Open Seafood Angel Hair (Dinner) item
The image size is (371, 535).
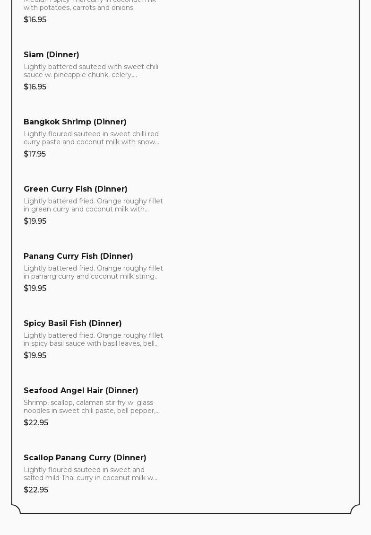[81, 391]
